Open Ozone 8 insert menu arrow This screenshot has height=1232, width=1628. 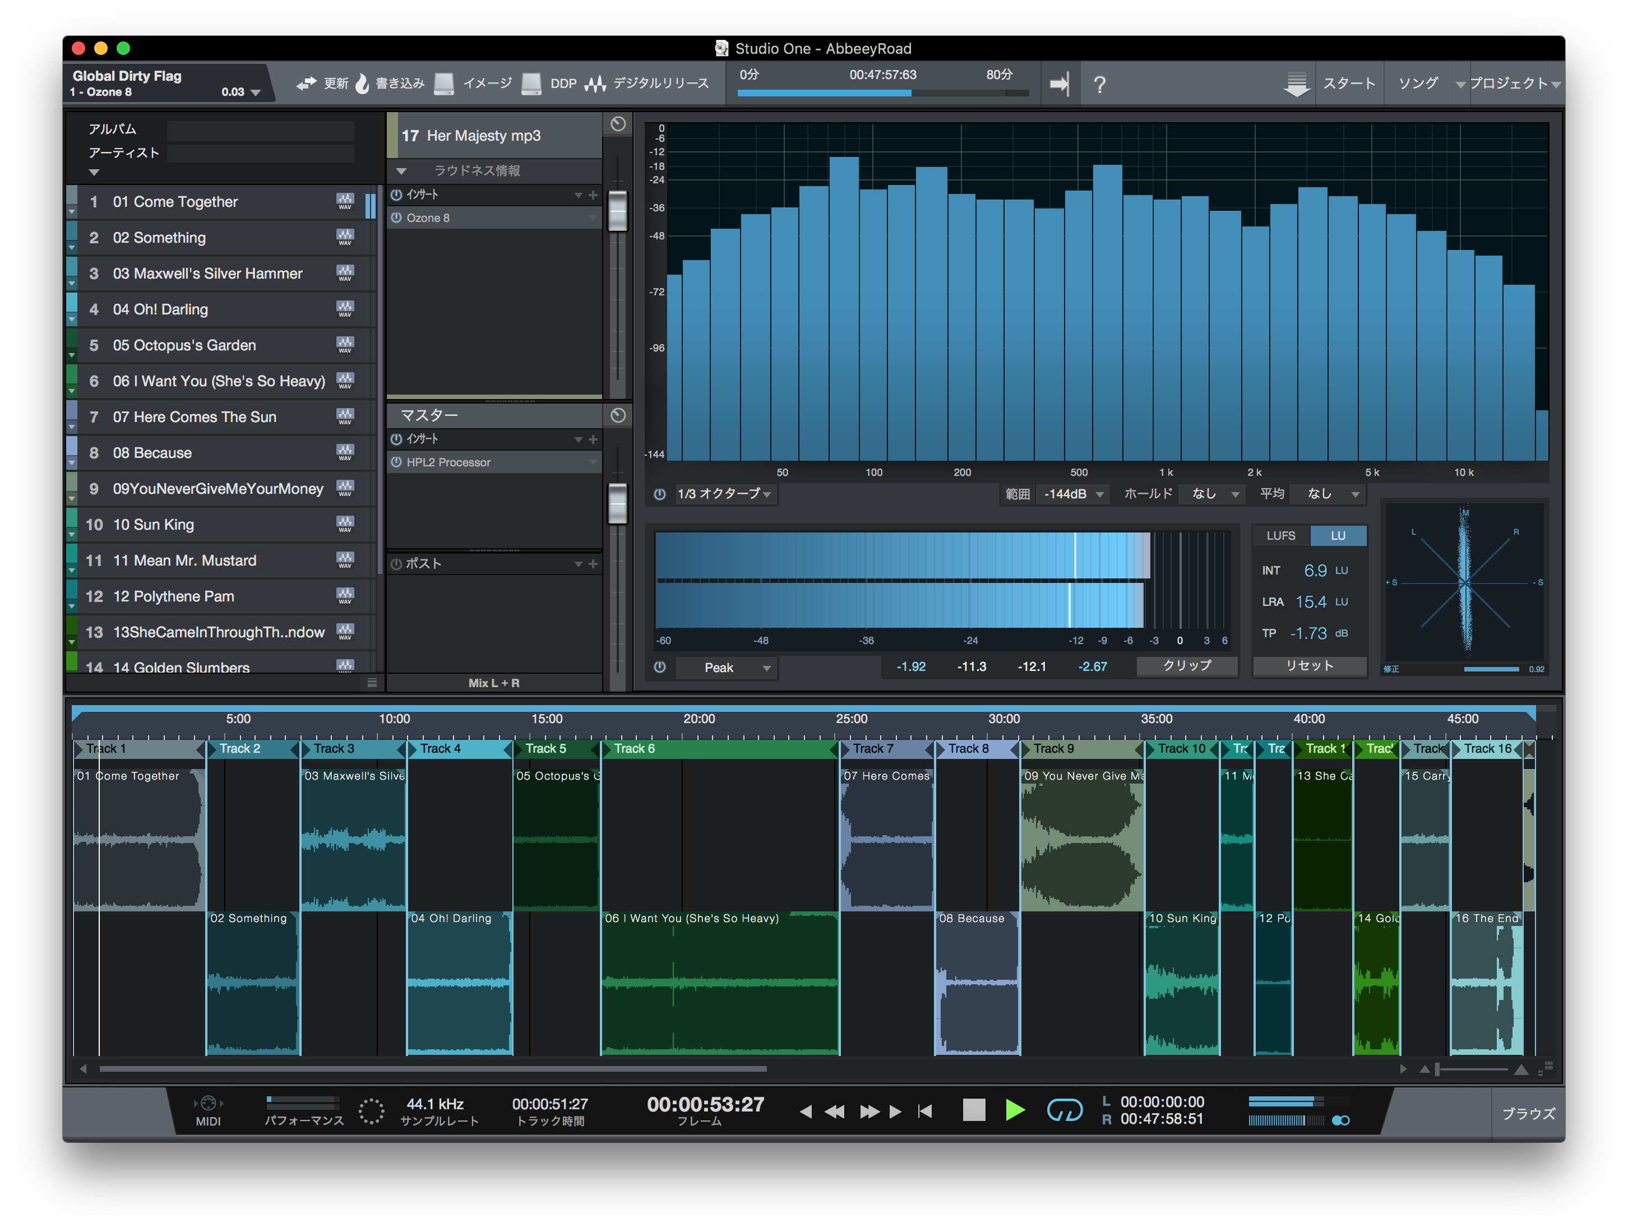[593, 218]
